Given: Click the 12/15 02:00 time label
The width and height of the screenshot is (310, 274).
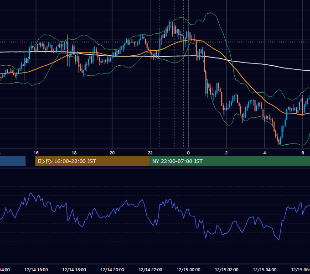Looking at the screenshot, I should [x=227, y=269].
